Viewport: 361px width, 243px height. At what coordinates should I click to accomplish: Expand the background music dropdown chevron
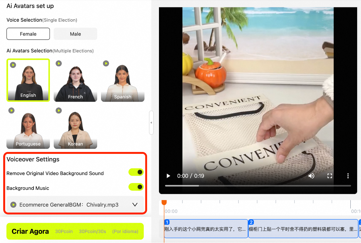pyautogui.click(x=135, y=205)
